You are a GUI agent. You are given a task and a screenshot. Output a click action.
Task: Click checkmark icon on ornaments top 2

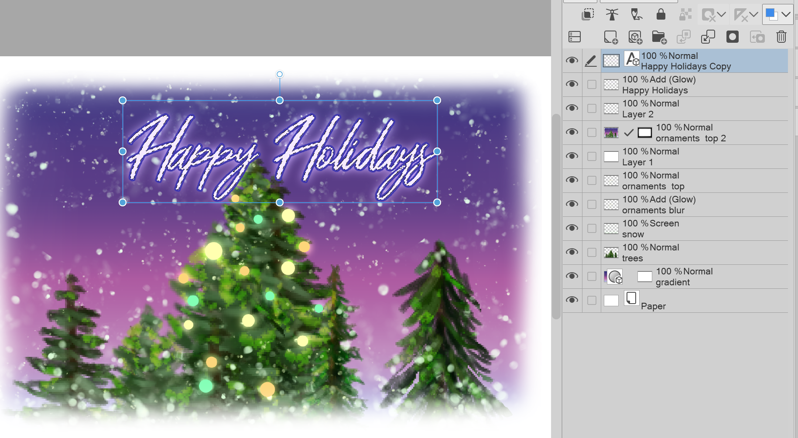pos(628,132)
